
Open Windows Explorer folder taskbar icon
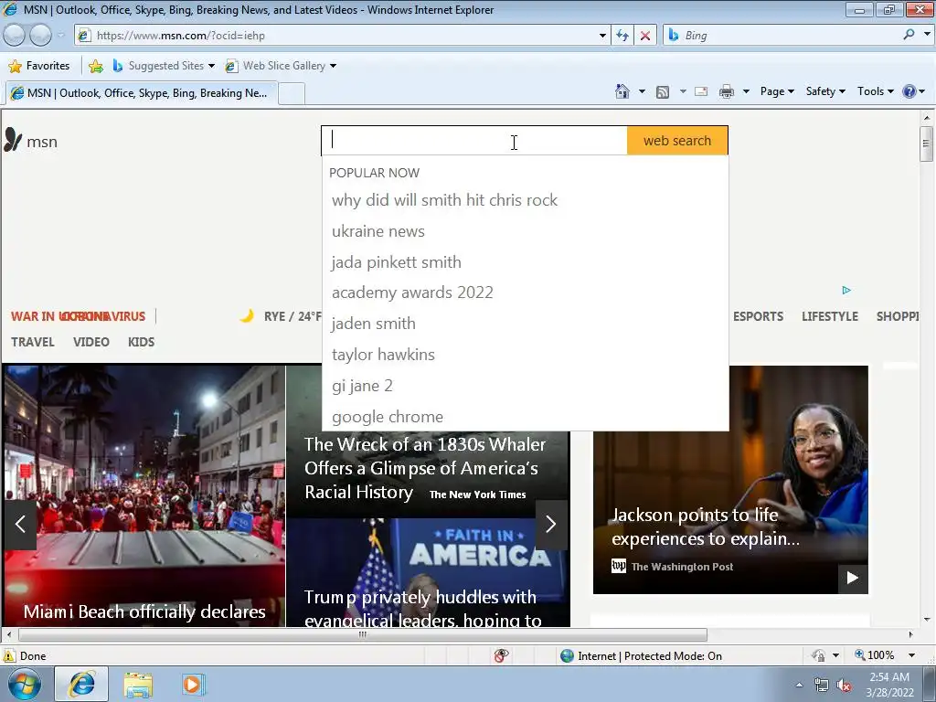[139, 684]
